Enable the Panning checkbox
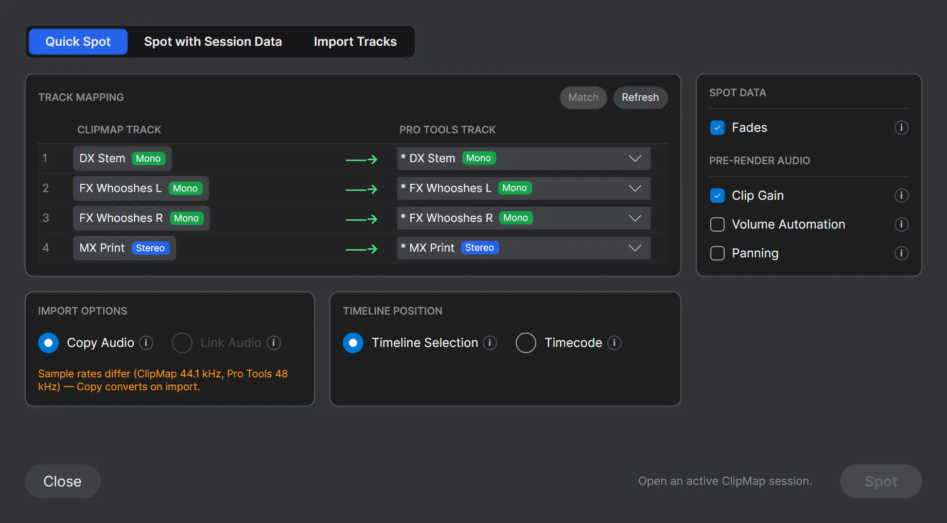 coord(717,253)
